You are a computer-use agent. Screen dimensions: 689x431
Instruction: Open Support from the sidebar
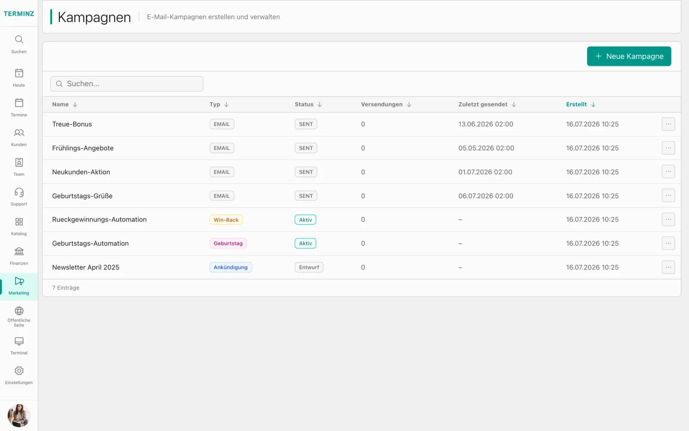click(x=19, y=197)
